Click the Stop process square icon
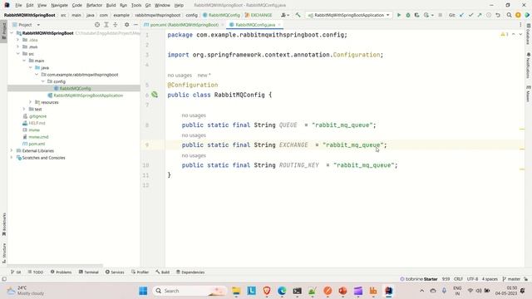532x299 pixels. pos(440,15)
